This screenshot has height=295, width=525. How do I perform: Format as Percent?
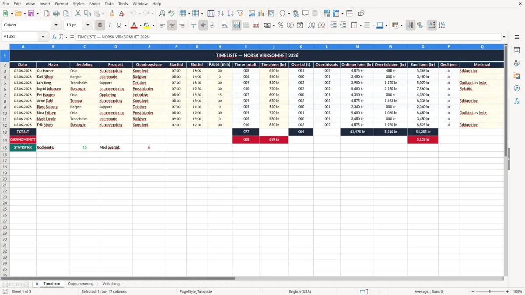[x=281, y=25]
